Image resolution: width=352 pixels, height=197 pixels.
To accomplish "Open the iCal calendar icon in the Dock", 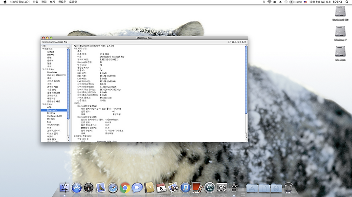I will tap(161, 188).
